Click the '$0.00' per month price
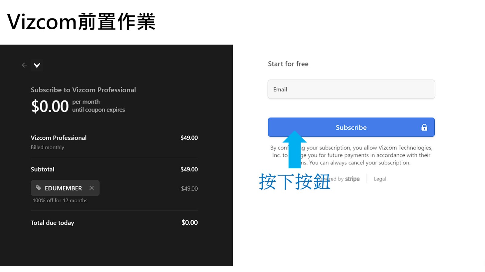Viewport: 485px width, 272px height. point(50,106)
